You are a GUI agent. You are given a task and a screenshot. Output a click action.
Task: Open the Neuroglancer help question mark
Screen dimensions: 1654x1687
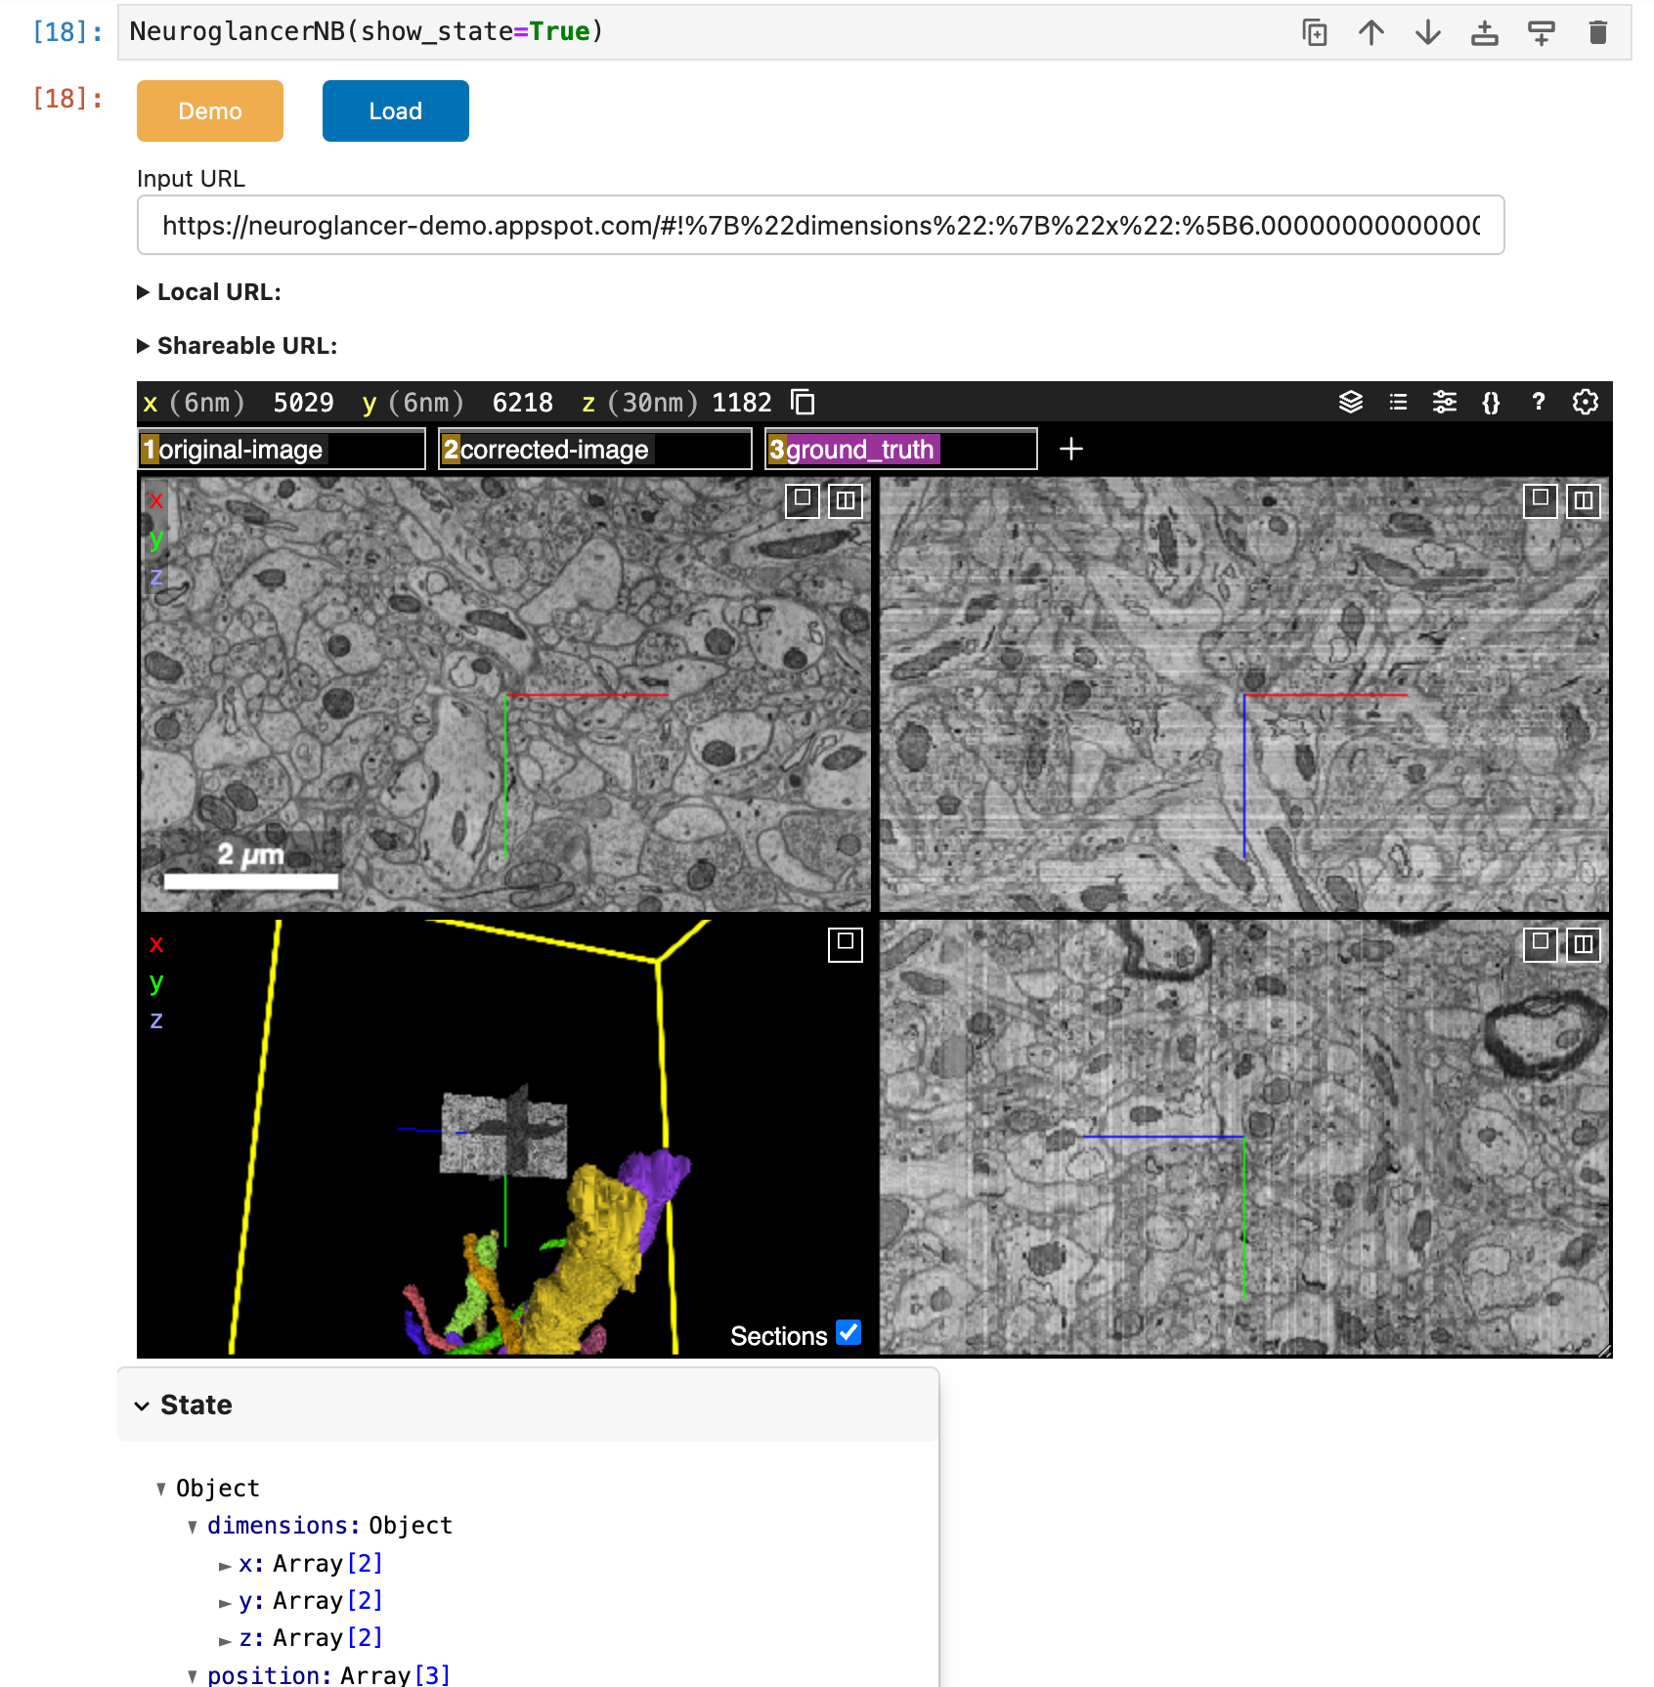click(x=1539, y=402)
